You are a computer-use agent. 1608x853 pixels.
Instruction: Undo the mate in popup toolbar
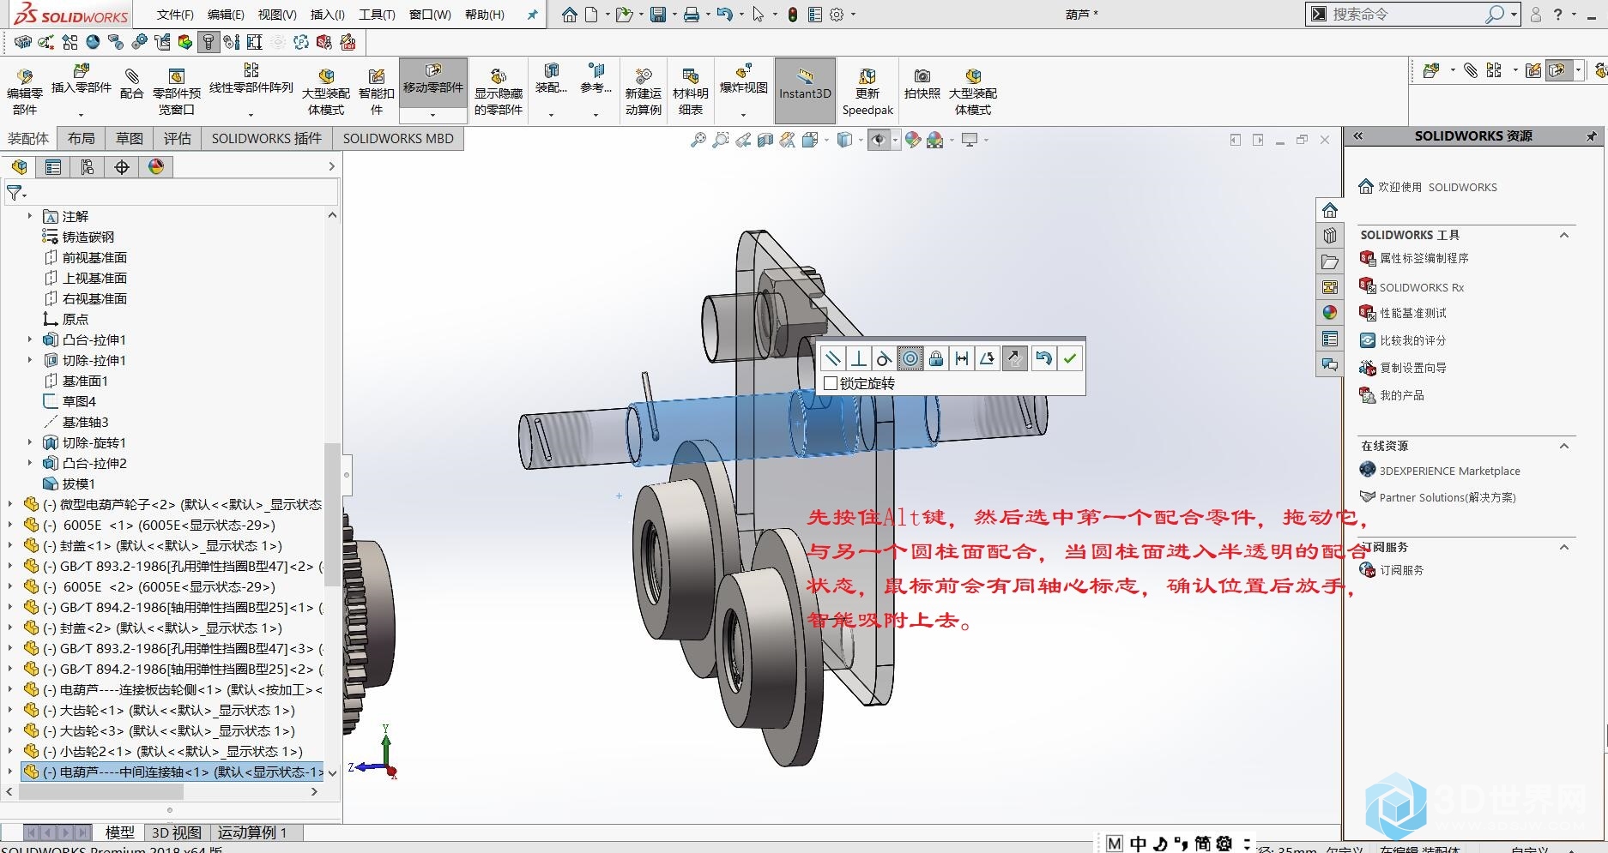tap(1043, 358)
